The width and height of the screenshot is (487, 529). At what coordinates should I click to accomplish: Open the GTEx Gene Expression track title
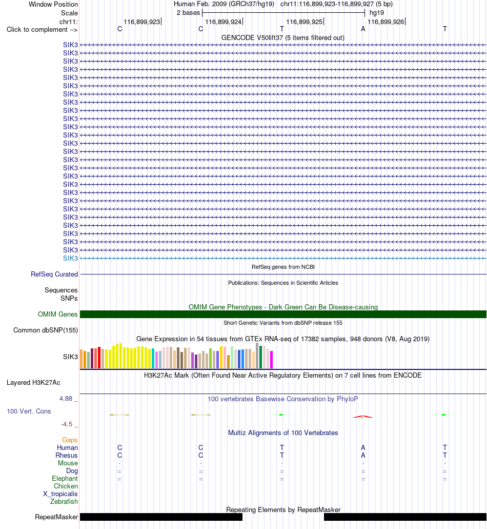[x=283, y=339]
